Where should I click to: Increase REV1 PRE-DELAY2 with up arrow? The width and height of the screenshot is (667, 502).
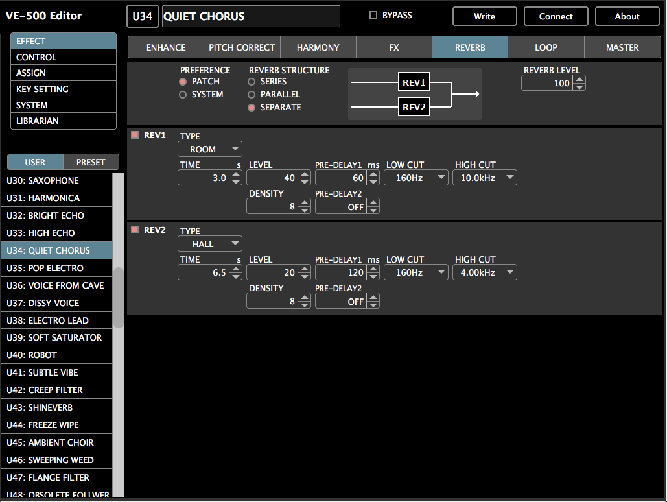(373, 202)
